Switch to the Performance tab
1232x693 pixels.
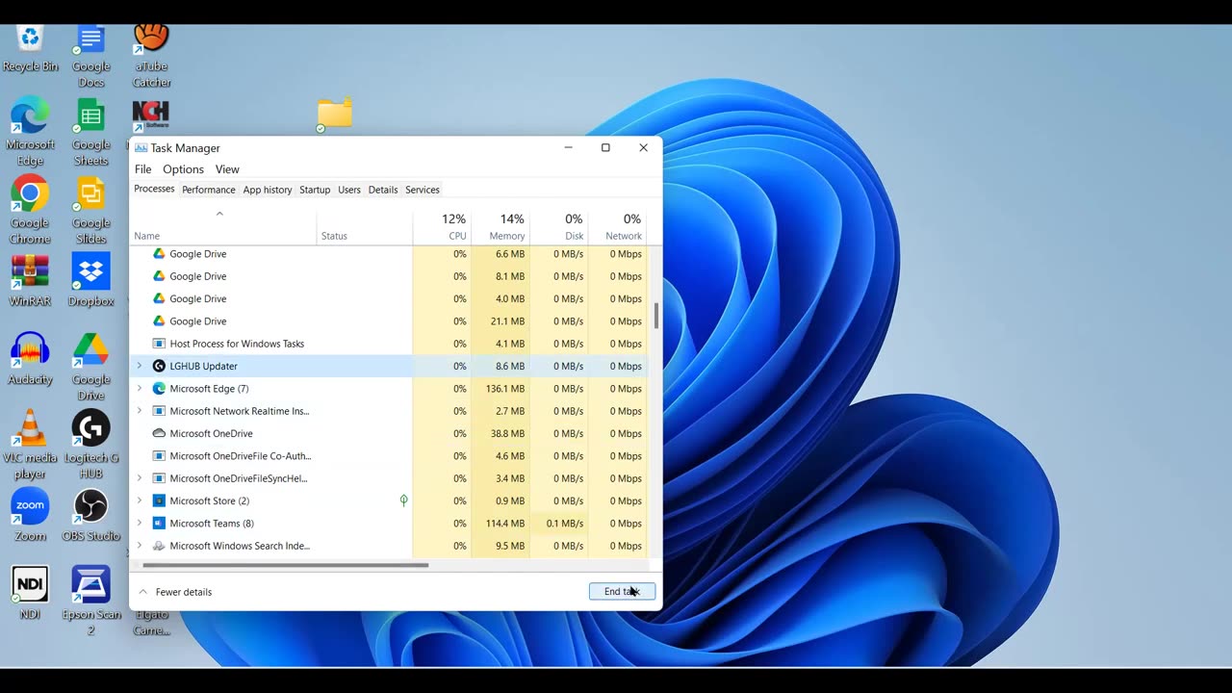[x=208, y=190]
